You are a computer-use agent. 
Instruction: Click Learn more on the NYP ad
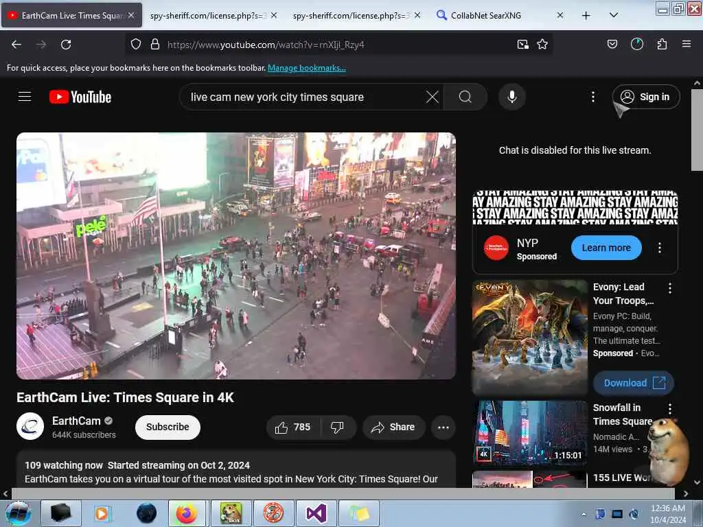[x=606, y=248]
